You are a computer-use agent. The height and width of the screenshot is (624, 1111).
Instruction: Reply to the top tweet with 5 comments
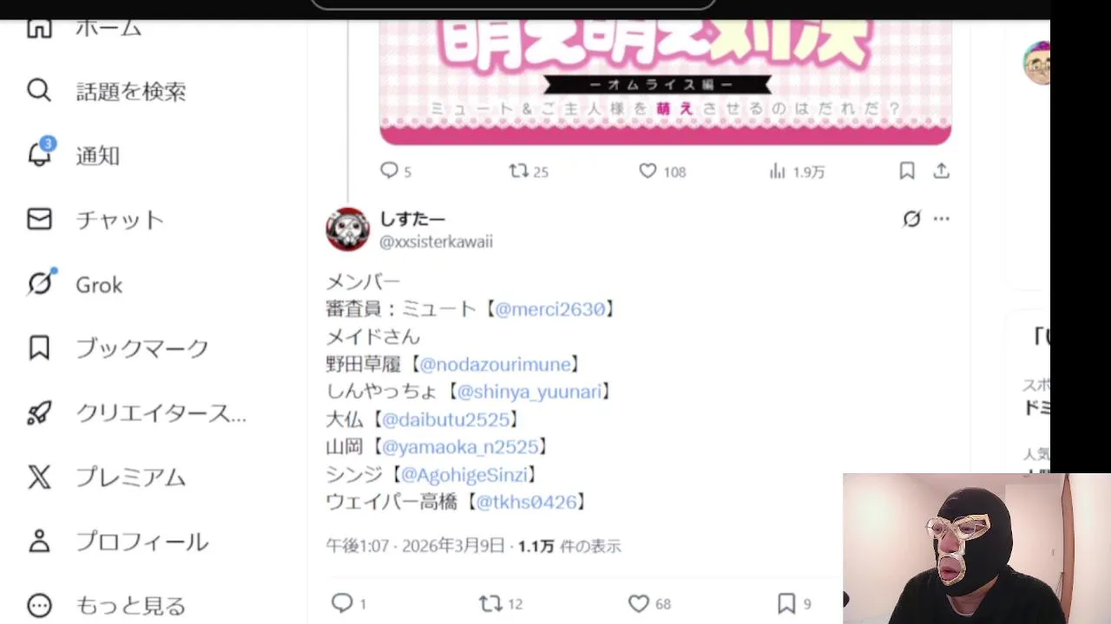tap(389, 171)
